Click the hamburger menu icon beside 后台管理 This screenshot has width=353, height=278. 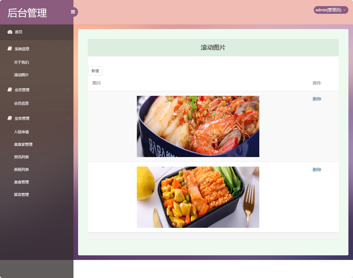(73, 12)
